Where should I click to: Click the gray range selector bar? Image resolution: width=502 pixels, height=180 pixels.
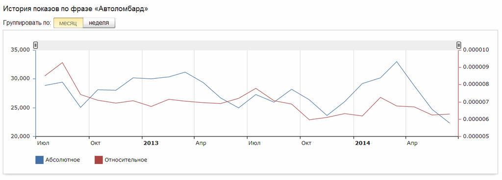tap(247, 45)
